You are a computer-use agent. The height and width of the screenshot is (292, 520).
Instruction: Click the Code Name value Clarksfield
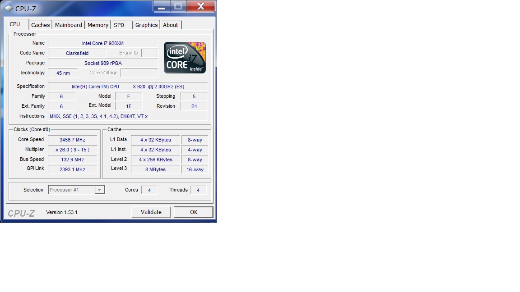click(x=77, y=53)
